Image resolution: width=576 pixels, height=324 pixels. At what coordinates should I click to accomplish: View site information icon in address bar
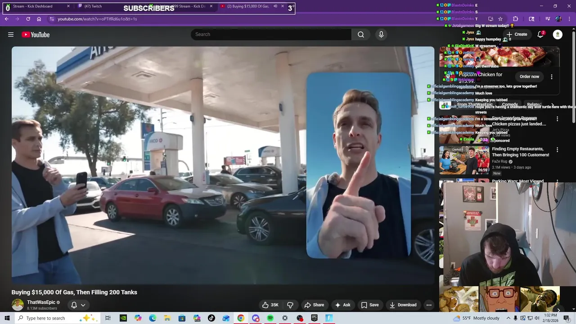[52, 19]
